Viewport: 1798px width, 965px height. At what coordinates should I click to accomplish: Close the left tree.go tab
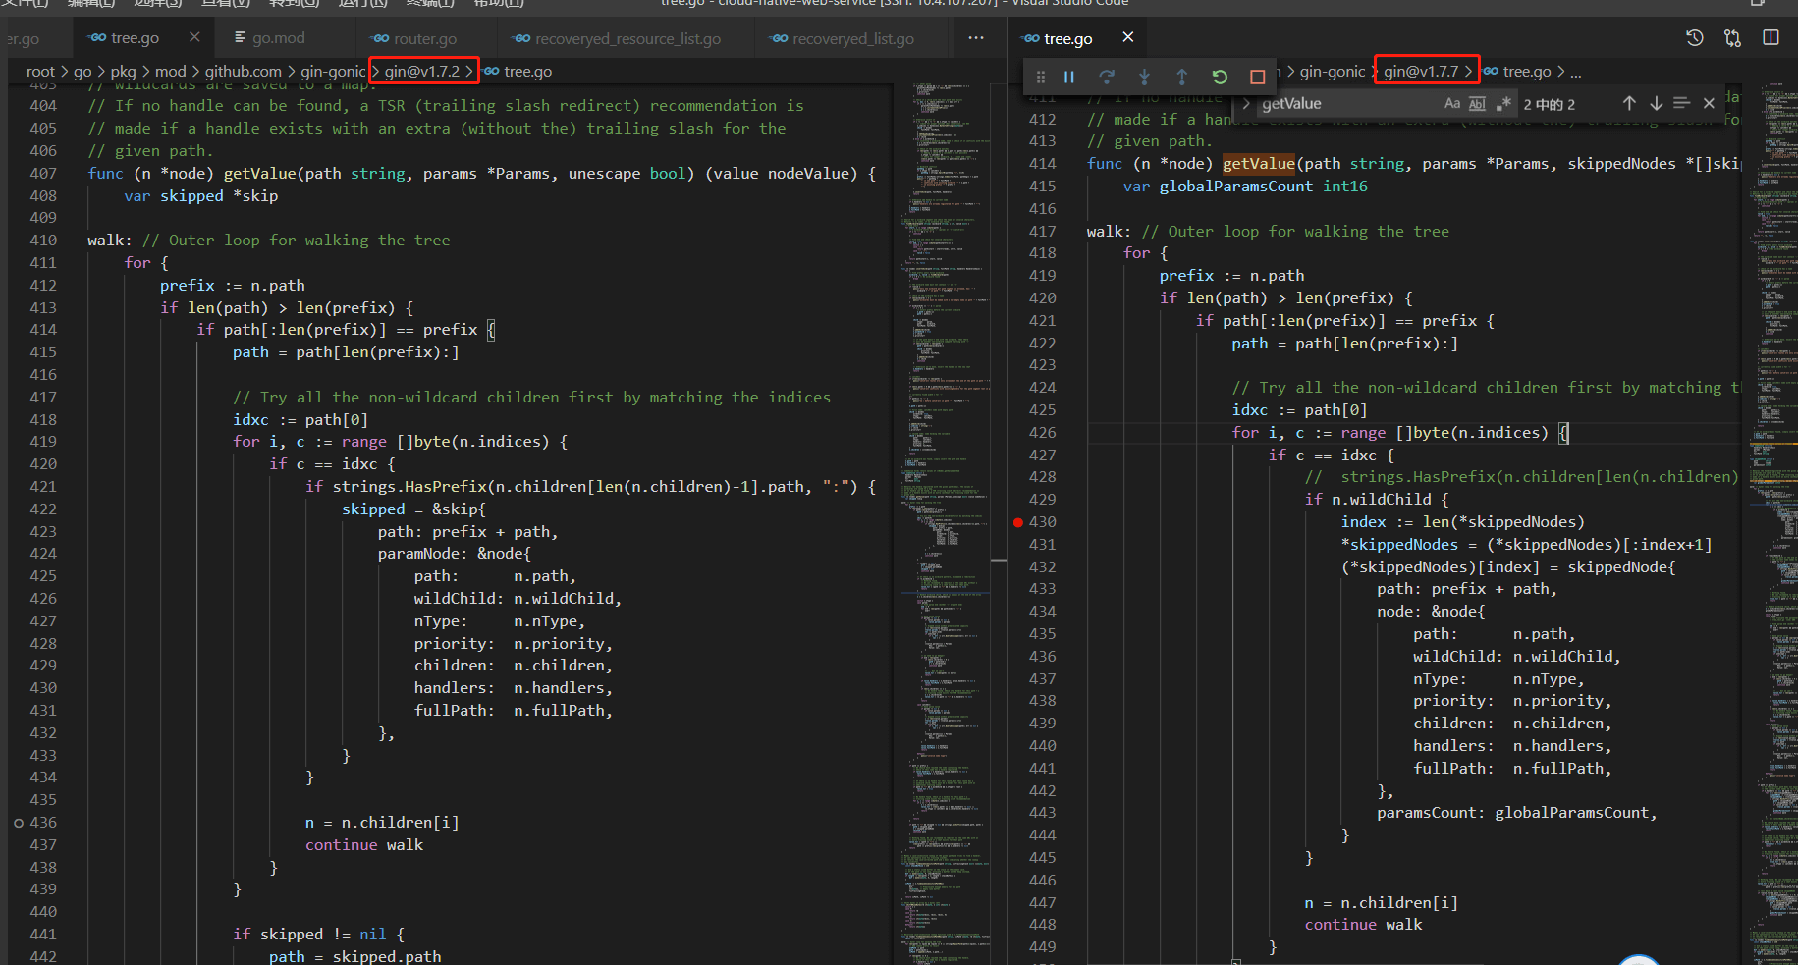tap(194, 37)
